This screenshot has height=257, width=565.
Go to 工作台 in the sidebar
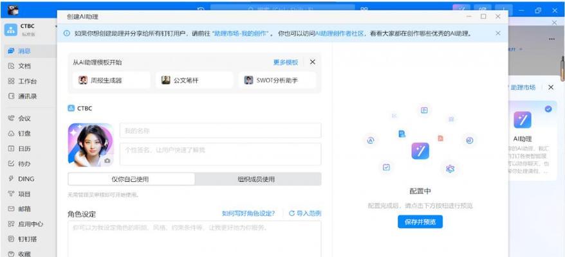tap(22, 82)
